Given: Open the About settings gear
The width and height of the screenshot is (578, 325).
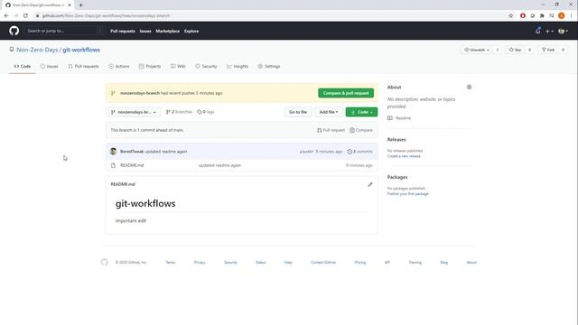Looking at the screenshot, I should [469, 87].
